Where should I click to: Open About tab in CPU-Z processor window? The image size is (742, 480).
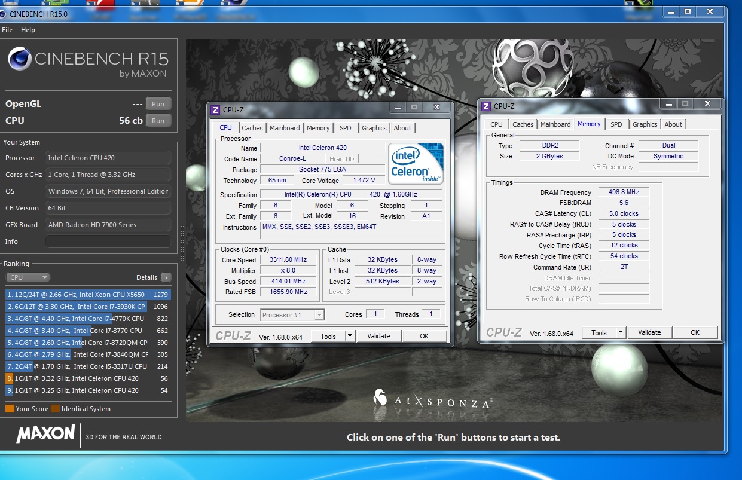(402, 128)
